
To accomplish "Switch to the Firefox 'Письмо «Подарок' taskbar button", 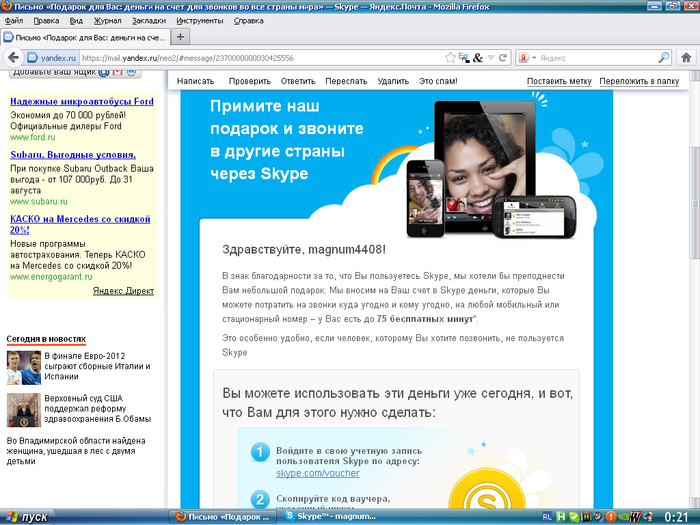I will (223, 517).
